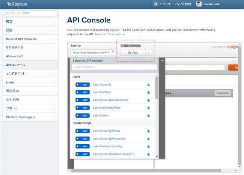Click the method list scroll-down arrow

click(x=157, y=157)
